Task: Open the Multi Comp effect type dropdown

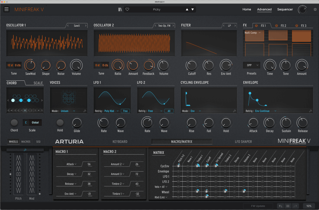Action: tap(252, 33)
